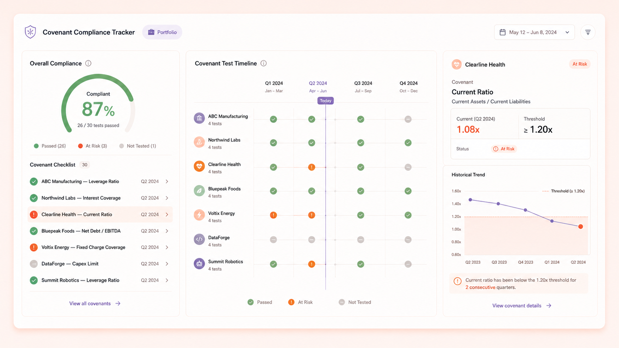Click Voltix Energy Q1 2024 at-risk marker
This screenshot has height=348, width=619.
pos(273,215)
